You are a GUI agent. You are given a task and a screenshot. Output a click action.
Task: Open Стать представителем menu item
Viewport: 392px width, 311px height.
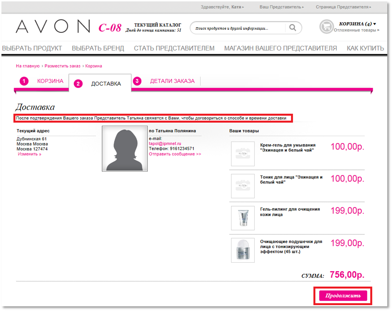(x=174, y=48)
